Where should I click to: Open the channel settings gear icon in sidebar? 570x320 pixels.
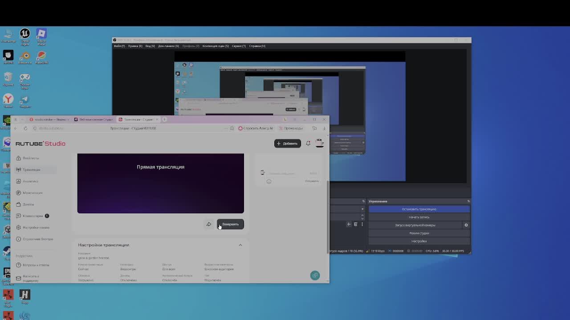coord(18,228)
